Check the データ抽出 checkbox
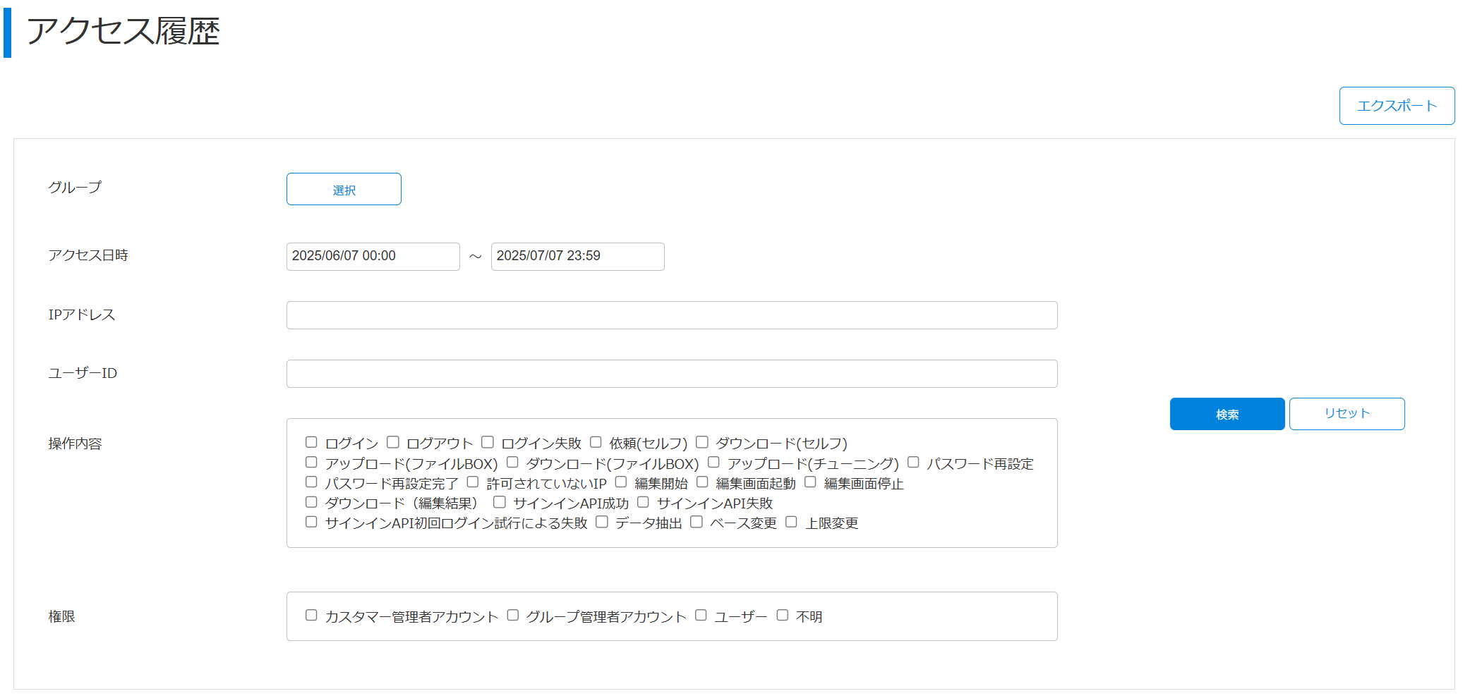The height and width of the screenshot is (696, 1465). click(602, 522)
